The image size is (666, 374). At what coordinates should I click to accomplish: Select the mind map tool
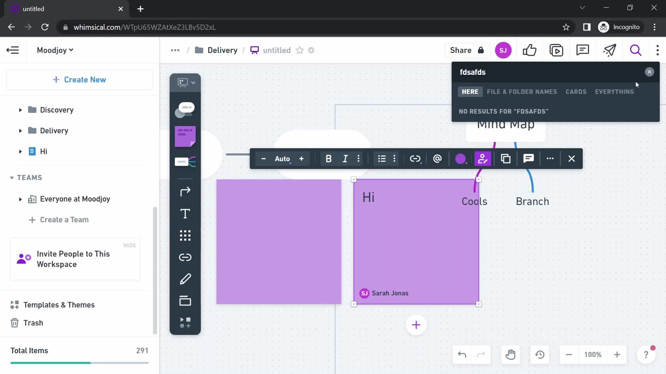[x=185, y=162]
